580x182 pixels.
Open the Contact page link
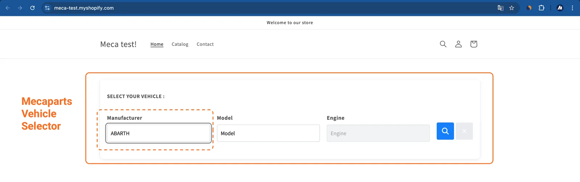[x=205, y=44]
